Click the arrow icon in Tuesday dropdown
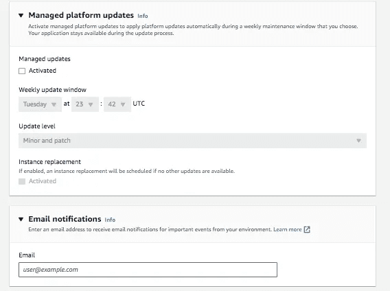Viewport: 390px width, 291px height. (54, 104)
